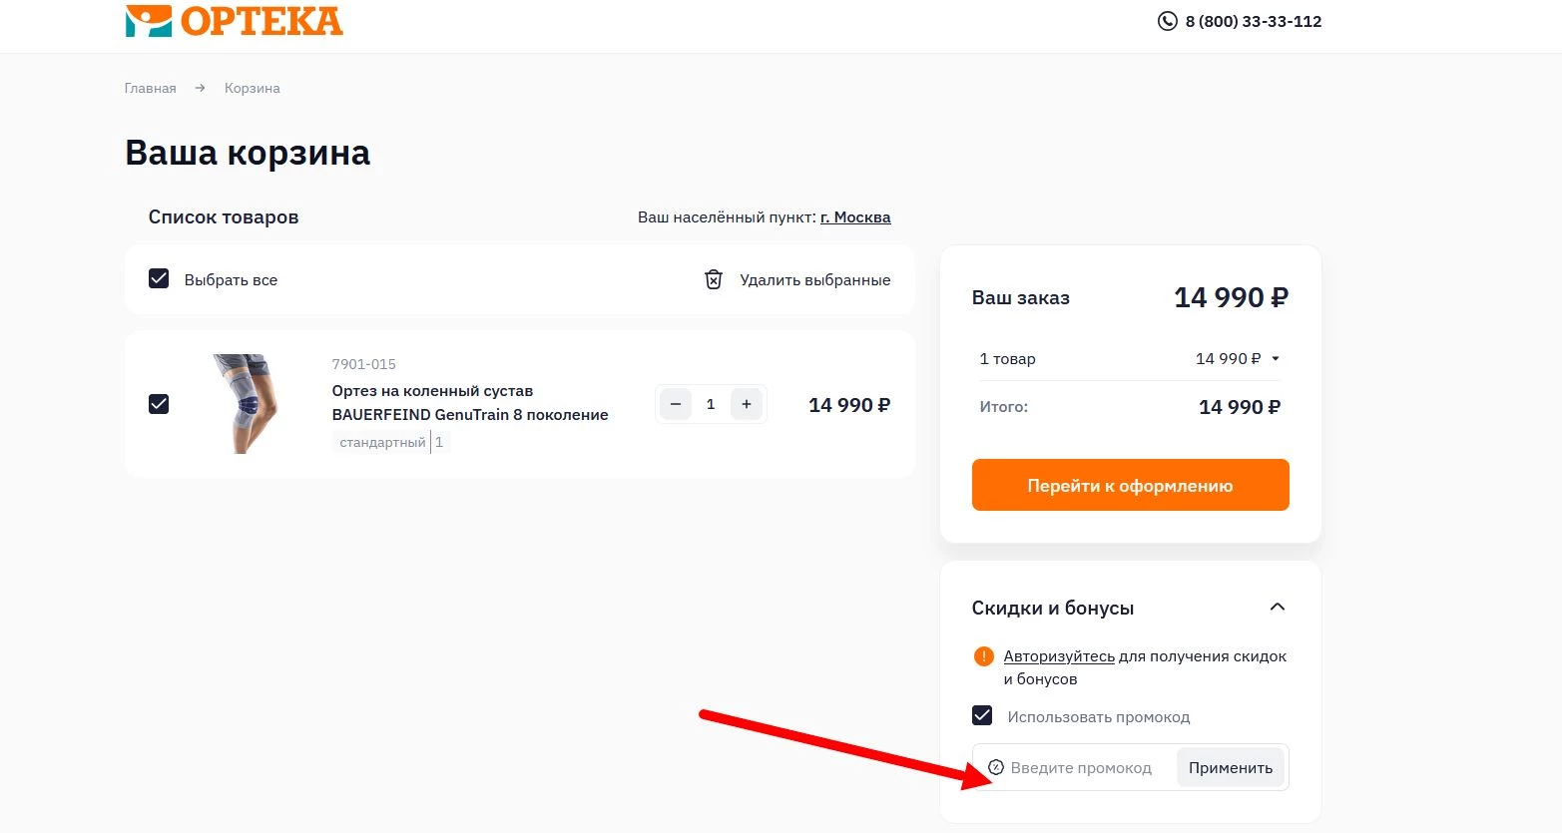This screenshot has width=1562, height=833.
Task: Click 'Перейти к оформлению' button
Action: [1130, 485]
